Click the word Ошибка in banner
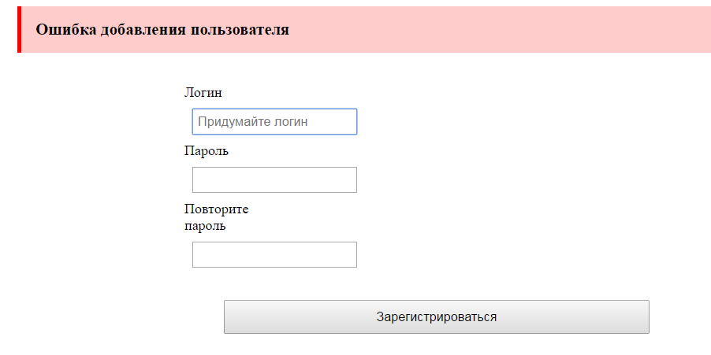 tap(66, 30)
